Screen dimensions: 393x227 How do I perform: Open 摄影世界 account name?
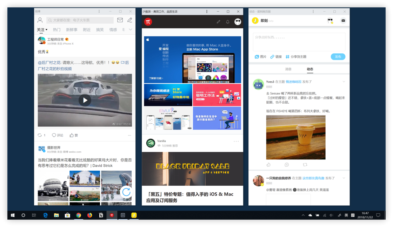tap(54, 148)
